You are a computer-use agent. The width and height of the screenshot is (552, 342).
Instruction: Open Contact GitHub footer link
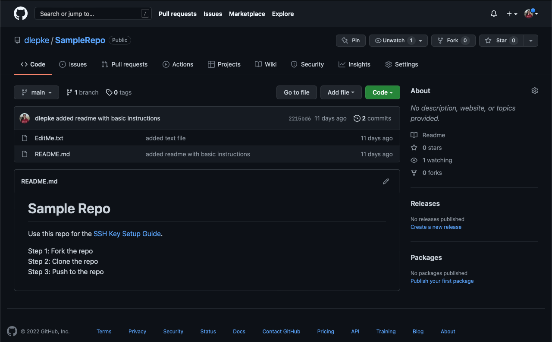(281, 332)
